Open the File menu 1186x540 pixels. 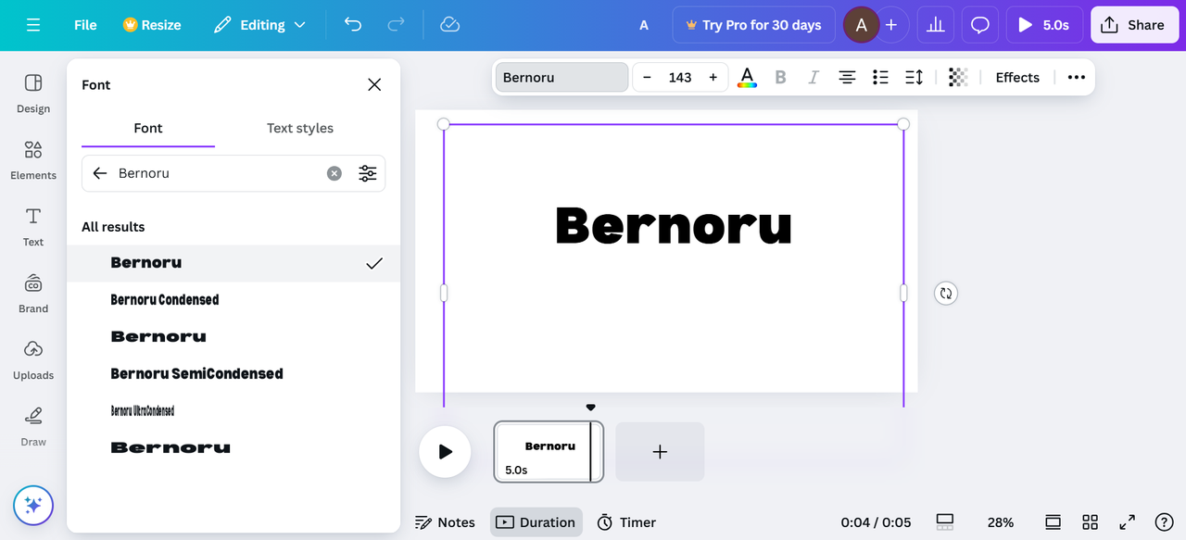pyautogui.click(x=85, y=25)
